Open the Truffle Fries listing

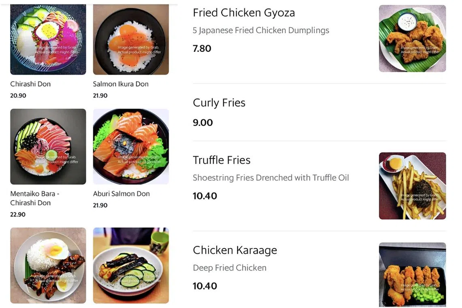point(221,160)
